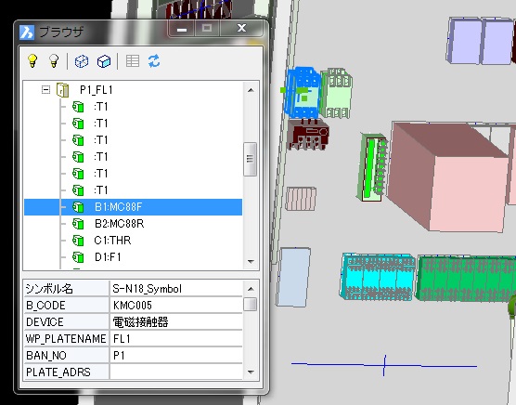516x405 pixels.
Task: Click the properties table scroll-down arrow
Action: 251,372
